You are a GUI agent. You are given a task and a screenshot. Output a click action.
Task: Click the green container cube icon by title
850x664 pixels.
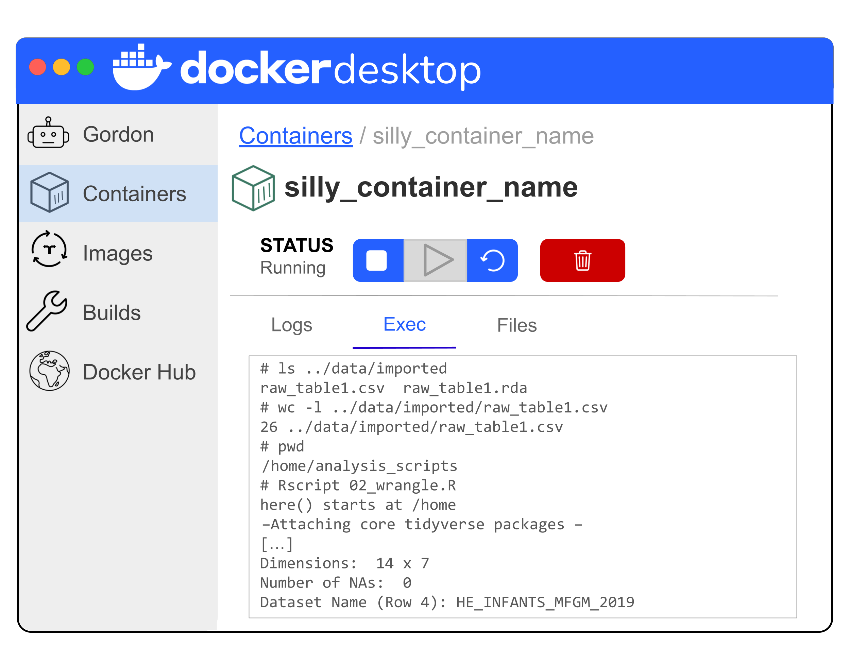(x=253, y=188)
